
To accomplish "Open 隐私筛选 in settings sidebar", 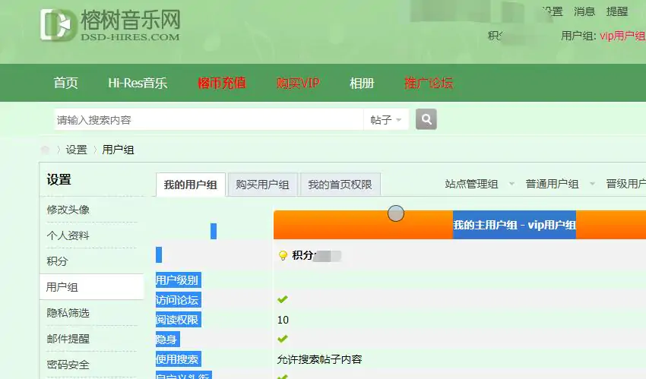I will (68, 313).
